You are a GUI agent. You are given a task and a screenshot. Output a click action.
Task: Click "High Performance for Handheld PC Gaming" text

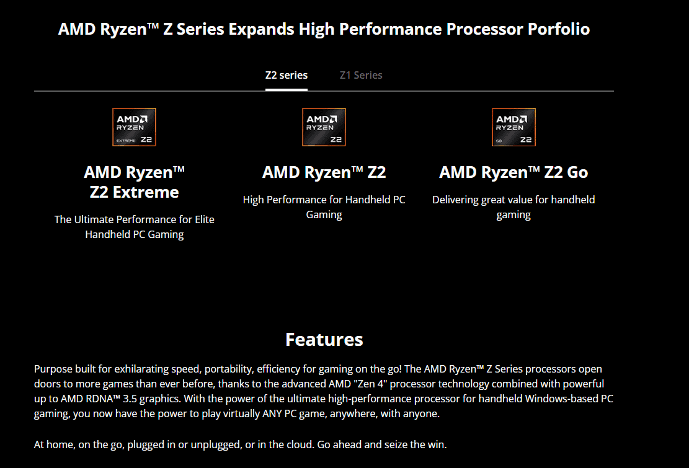point(324,207)
